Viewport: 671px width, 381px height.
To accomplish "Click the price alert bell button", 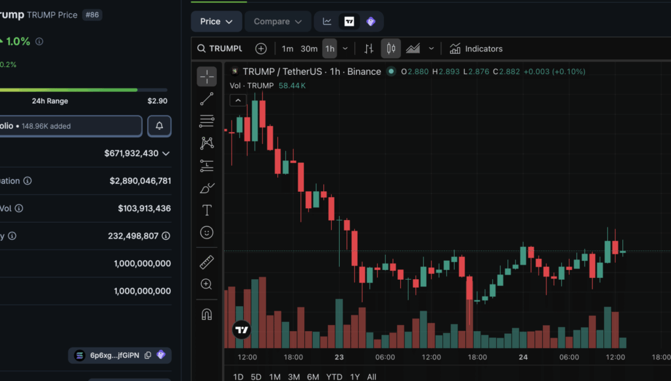I will pos(159,126).
